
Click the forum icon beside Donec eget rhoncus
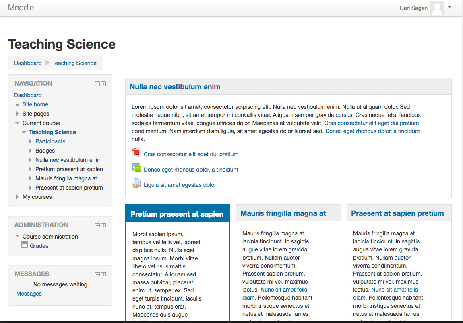click(136, 168)
